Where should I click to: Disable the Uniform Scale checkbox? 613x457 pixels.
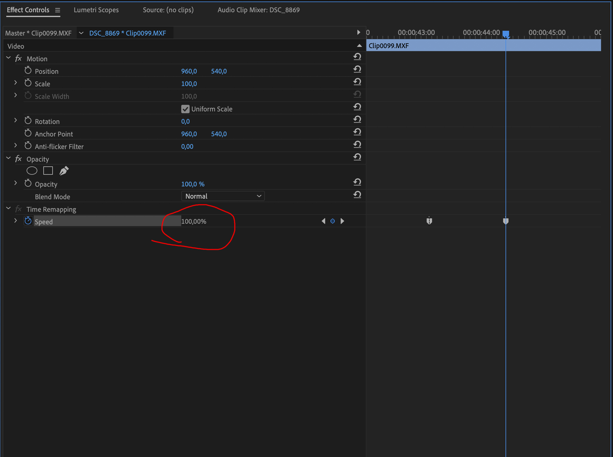pos(185,109)
